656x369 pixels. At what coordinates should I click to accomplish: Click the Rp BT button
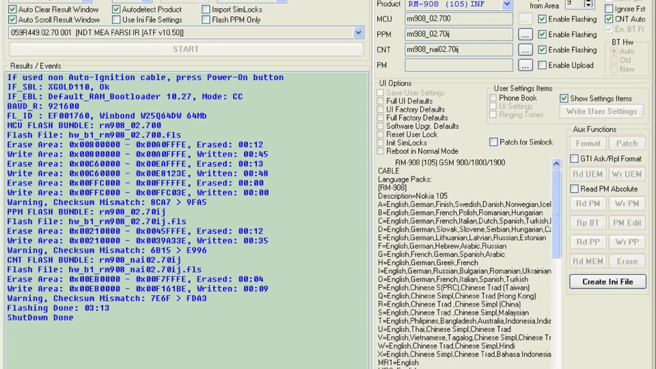point(588,222)
